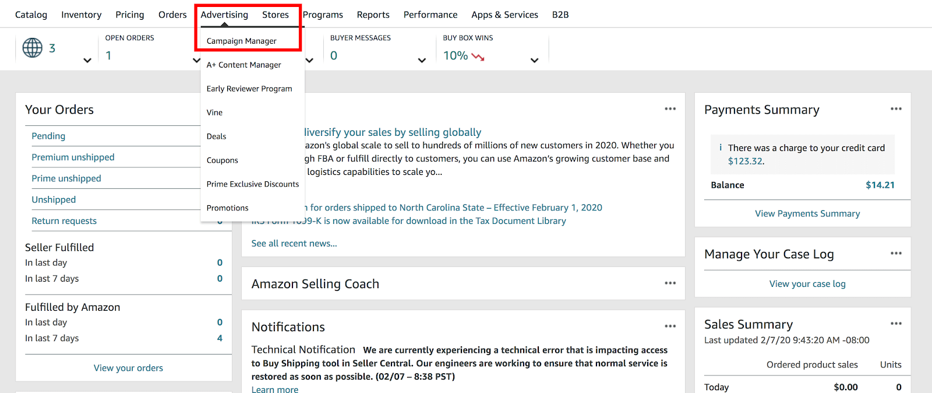
Task: Click the credit card charge info icon
Action: (721, 148)
